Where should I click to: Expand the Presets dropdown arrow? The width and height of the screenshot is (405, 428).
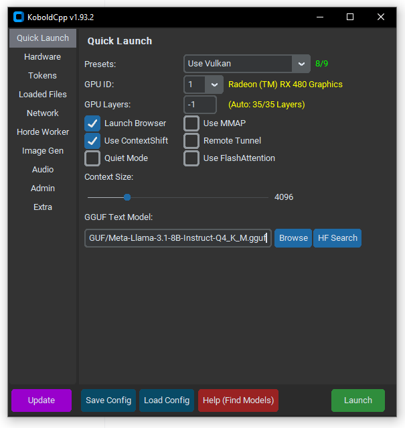pos(301,64)
